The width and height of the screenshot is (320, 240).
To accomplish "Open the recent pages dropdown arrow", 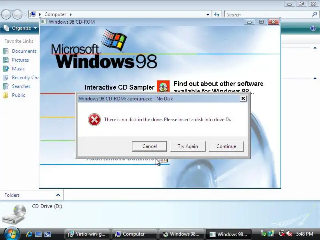I will 25,14.
